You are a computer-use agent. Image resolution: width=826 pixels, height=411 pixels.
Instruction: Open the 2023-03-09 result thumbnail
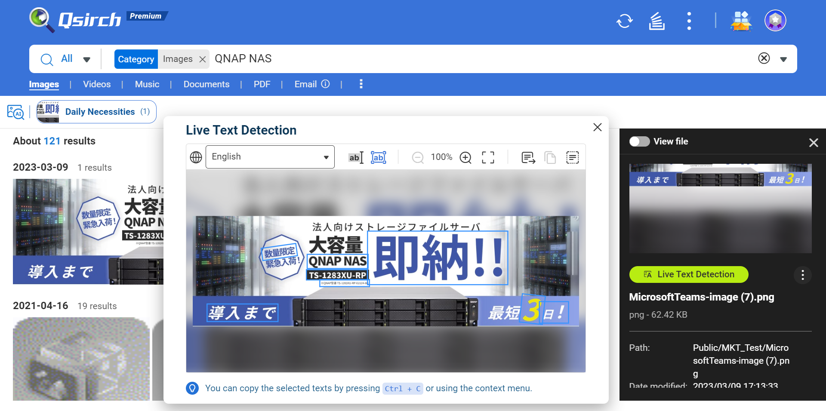tap(88, 231)
